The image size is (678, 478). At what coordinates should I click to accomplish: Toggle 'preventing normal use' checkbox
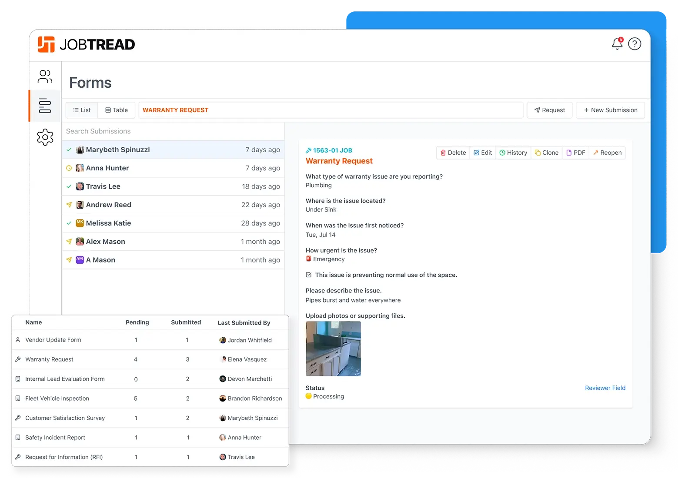pyautogui.click(x=309, y=275)
